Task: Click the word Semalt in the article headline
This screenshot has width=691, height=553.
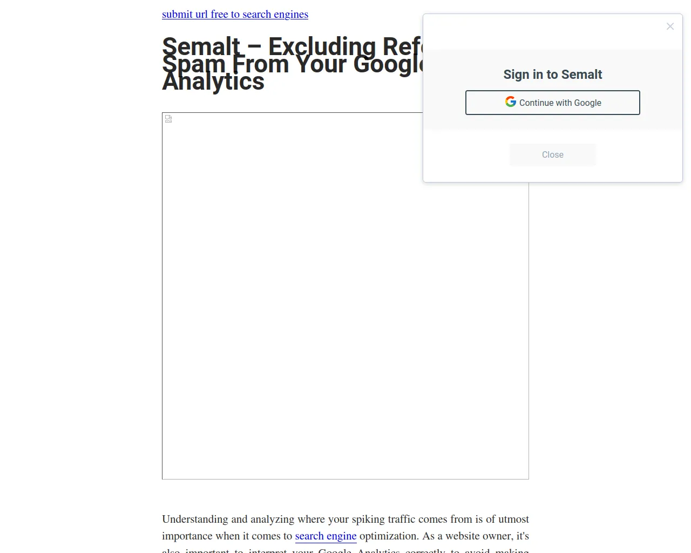Action: (x=201, y=45)
